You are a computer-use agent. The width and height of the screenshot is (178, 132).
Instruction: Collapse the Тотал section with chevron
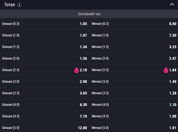tap(172, 5)
